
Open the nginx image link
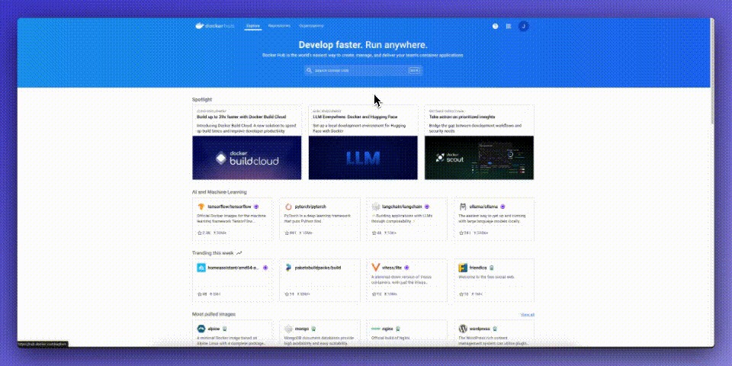387,329
